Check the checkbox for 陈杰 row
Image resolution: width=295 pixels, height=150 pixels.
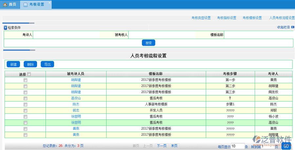25,104
